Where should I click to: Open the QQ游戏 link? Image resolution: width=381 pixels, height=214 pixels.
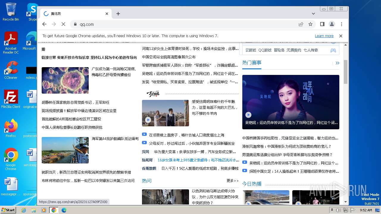coord(265,50)
